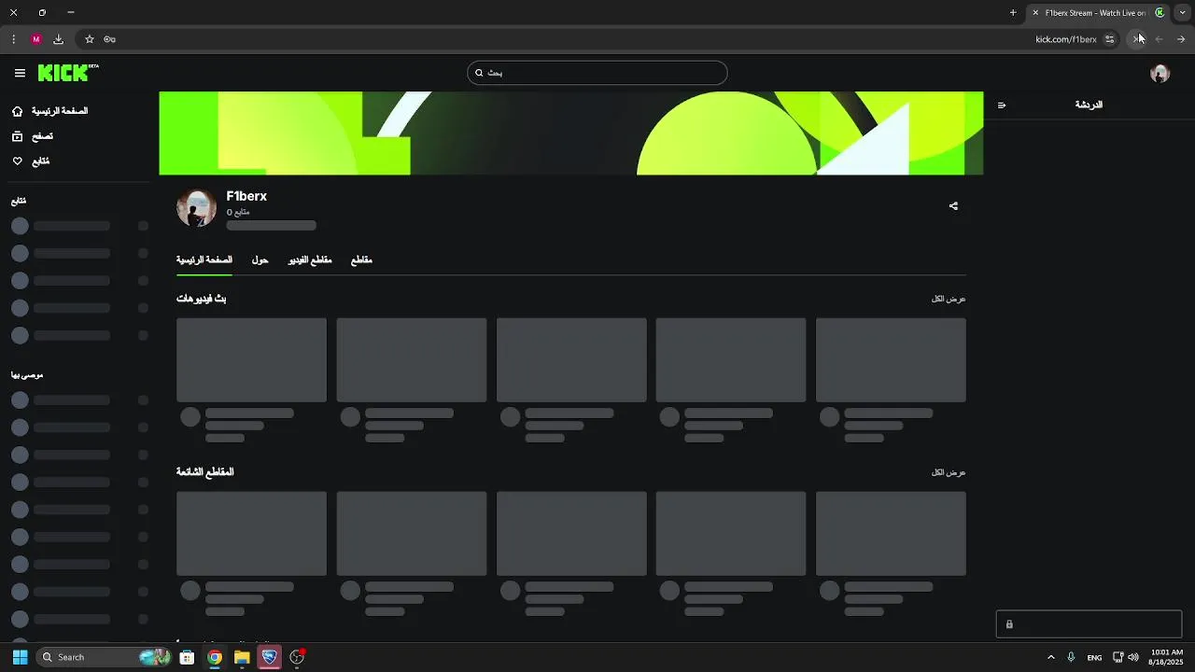Click the search magnifier icon in the Kick search bar

pyautogui.click(x=479, y=73)
